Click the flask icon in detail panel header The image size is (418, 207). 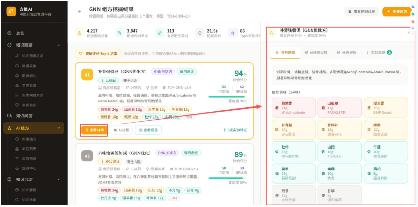(x=272, y=33)
